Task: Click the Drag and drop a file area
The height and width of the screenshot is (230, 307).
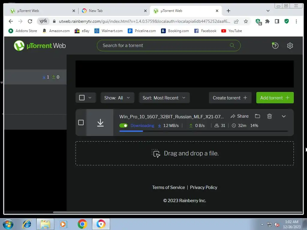Action: [x=184, y=153]
